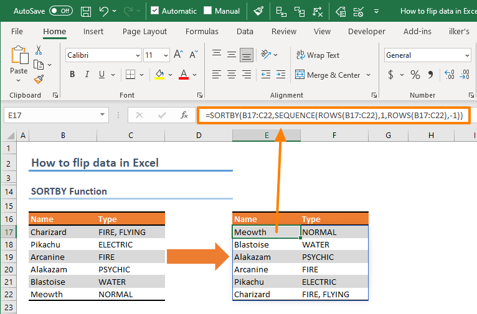
Task: Click the center text icon
Action: point(232,75)
